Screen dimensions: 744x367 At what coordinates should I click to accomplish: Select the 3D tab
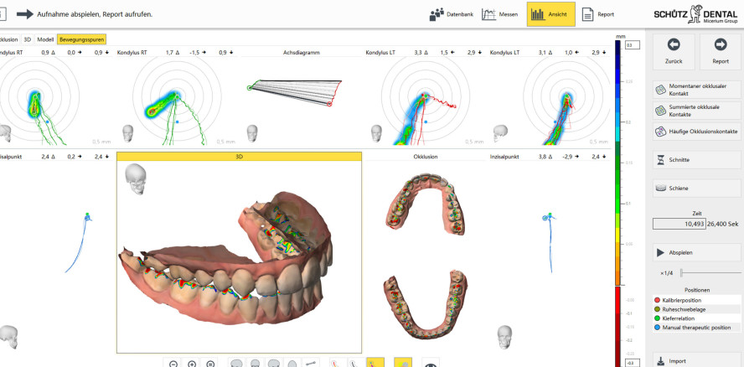point(28,39)
